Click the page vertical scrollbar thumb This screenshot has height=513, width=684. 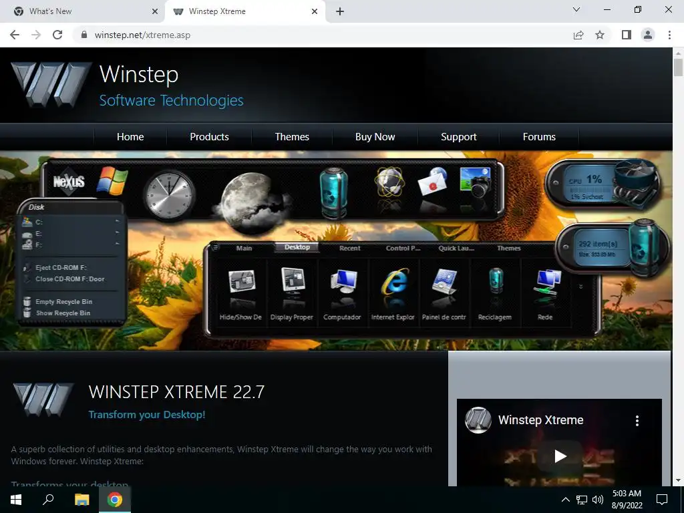pos(678,67)
